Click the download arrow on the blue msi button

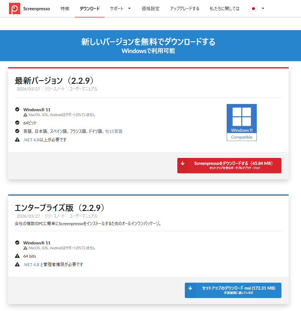[x=190, y=288]
